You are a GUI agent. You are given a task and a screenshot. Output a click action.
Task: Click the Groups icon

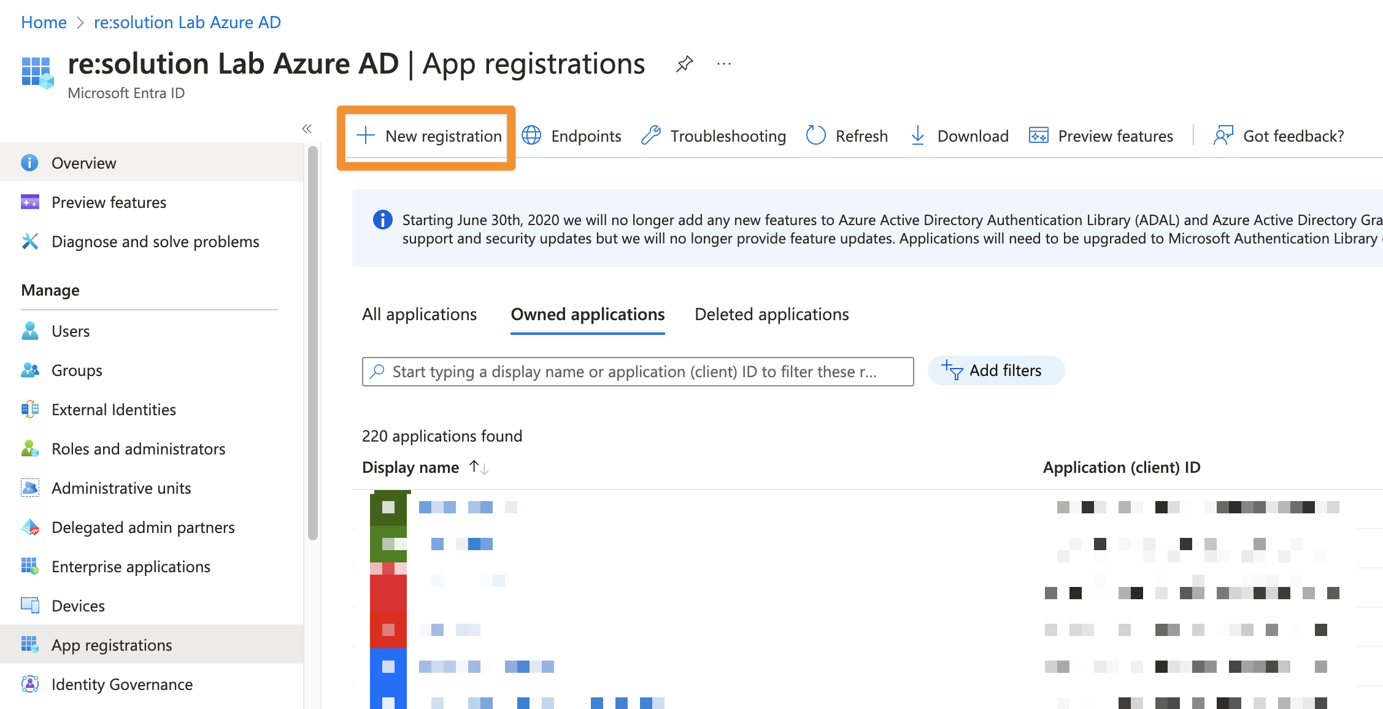click(x=29, y=370)
